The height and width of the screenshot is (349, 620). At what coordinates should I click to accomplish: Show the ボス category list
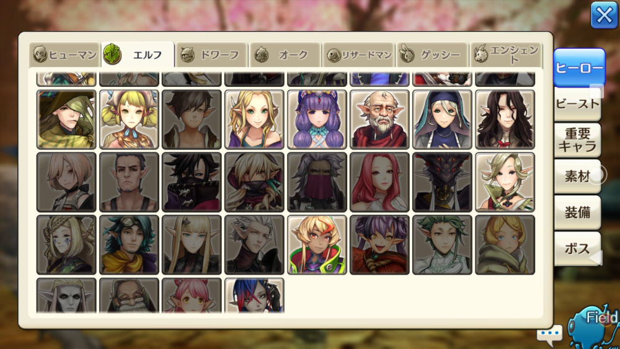point(577,249)
